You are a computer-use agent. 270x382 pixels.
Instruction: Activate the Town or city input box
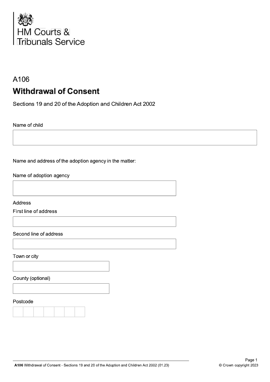[x=61, y=266]
